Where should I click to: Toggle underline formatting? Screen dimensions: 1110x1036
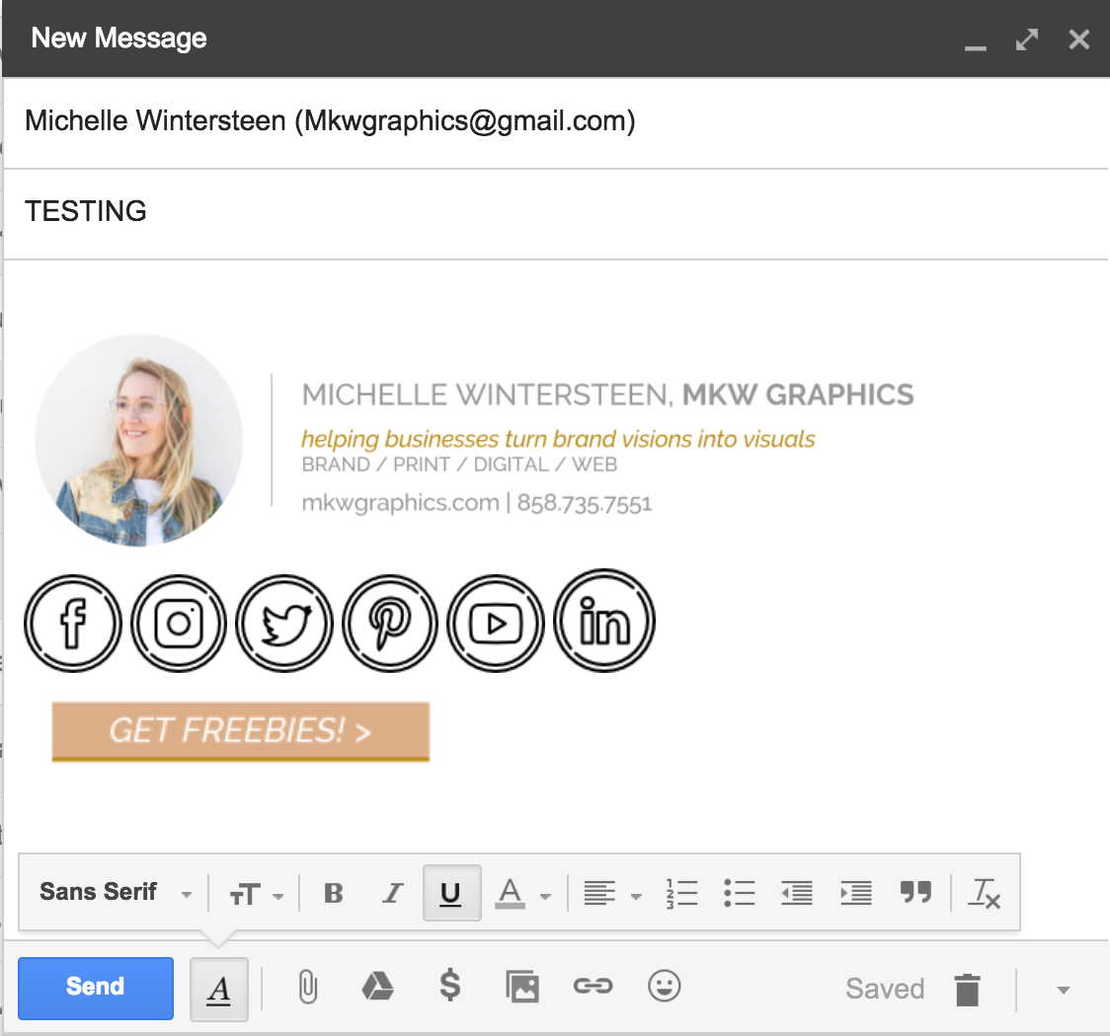[451, 893]
